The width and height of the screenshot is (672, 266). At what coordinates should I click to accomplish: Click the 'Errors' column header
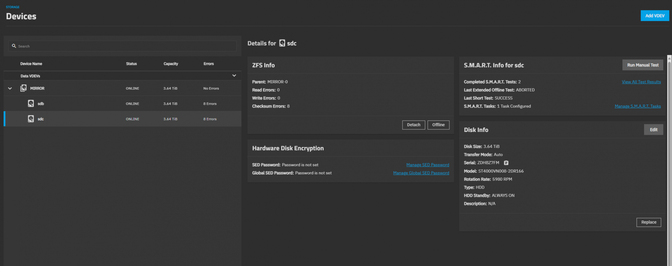pyautogui.click(x=209, y=64)
